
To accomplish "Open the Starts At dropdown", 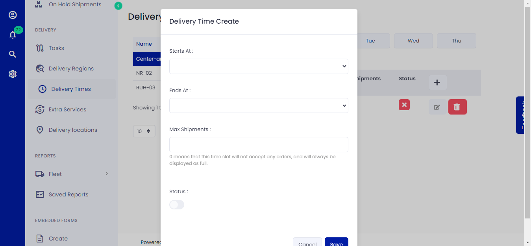I will [x=258, y=66].
